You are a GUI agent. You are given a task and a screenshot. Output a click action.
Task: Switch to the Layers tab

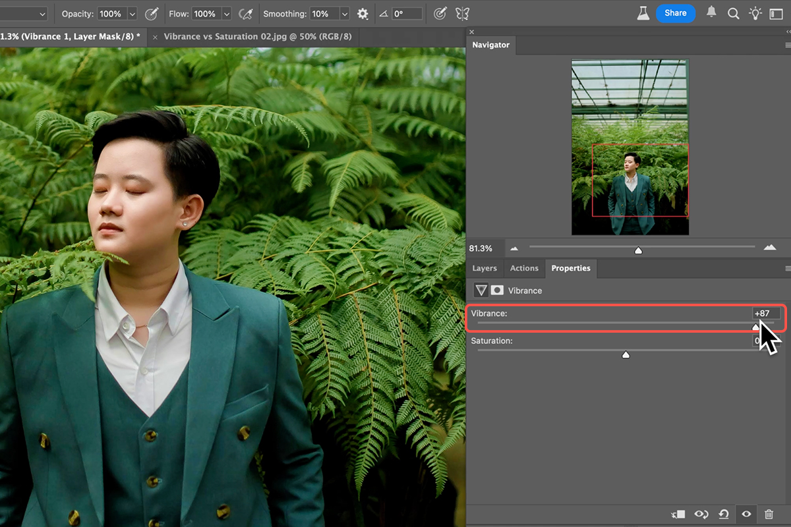[484, 268]
